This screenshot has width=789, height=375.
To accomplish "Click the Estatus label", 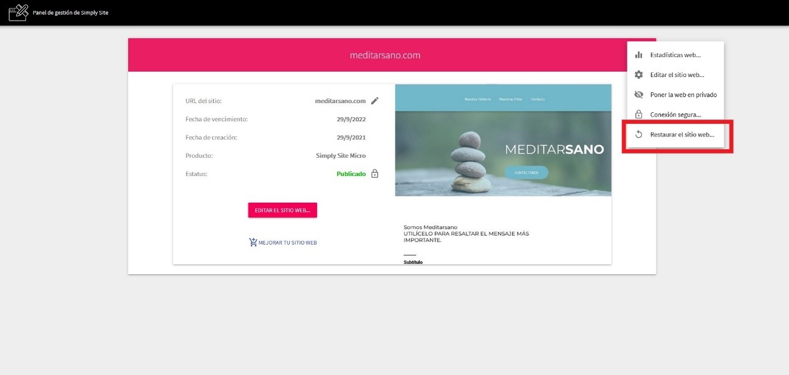I will click(196, 174).
